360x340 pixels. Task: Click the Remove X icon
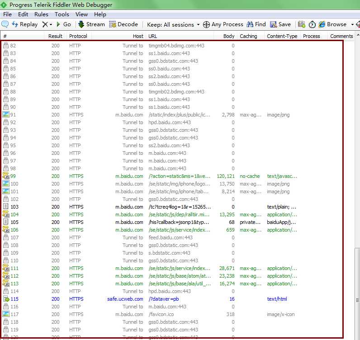click(x=45, y=24)
